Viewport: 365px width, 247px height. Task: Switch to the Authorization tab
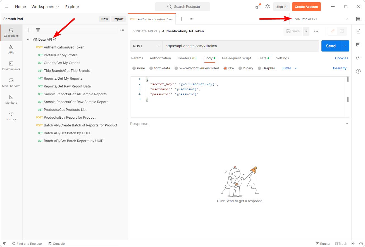point(160,58)
